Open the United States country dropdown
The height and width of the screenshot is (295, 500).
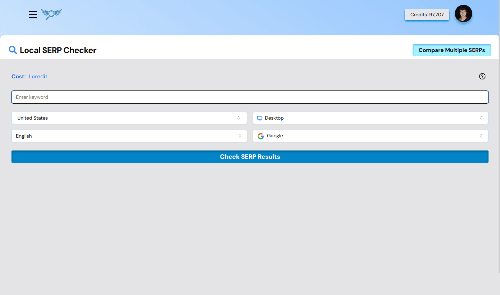129,118
